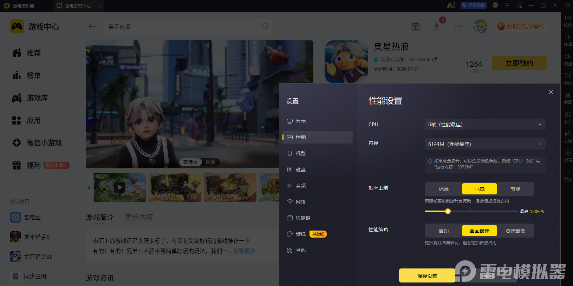Open the 多开 multi-instance tool
Image resolution: width=573 pixels, height=286 pixels.
568,117
